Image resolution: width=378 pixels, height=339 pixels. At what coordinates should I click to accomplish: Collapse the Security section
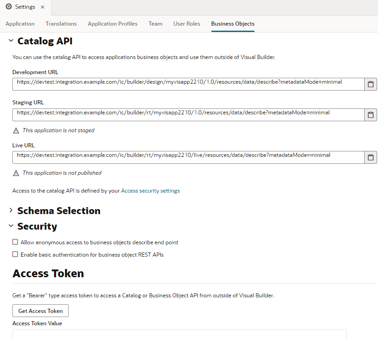coord(11,226)
